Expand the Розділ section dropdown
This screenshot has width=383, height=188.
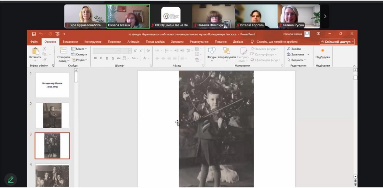point(79,60)
